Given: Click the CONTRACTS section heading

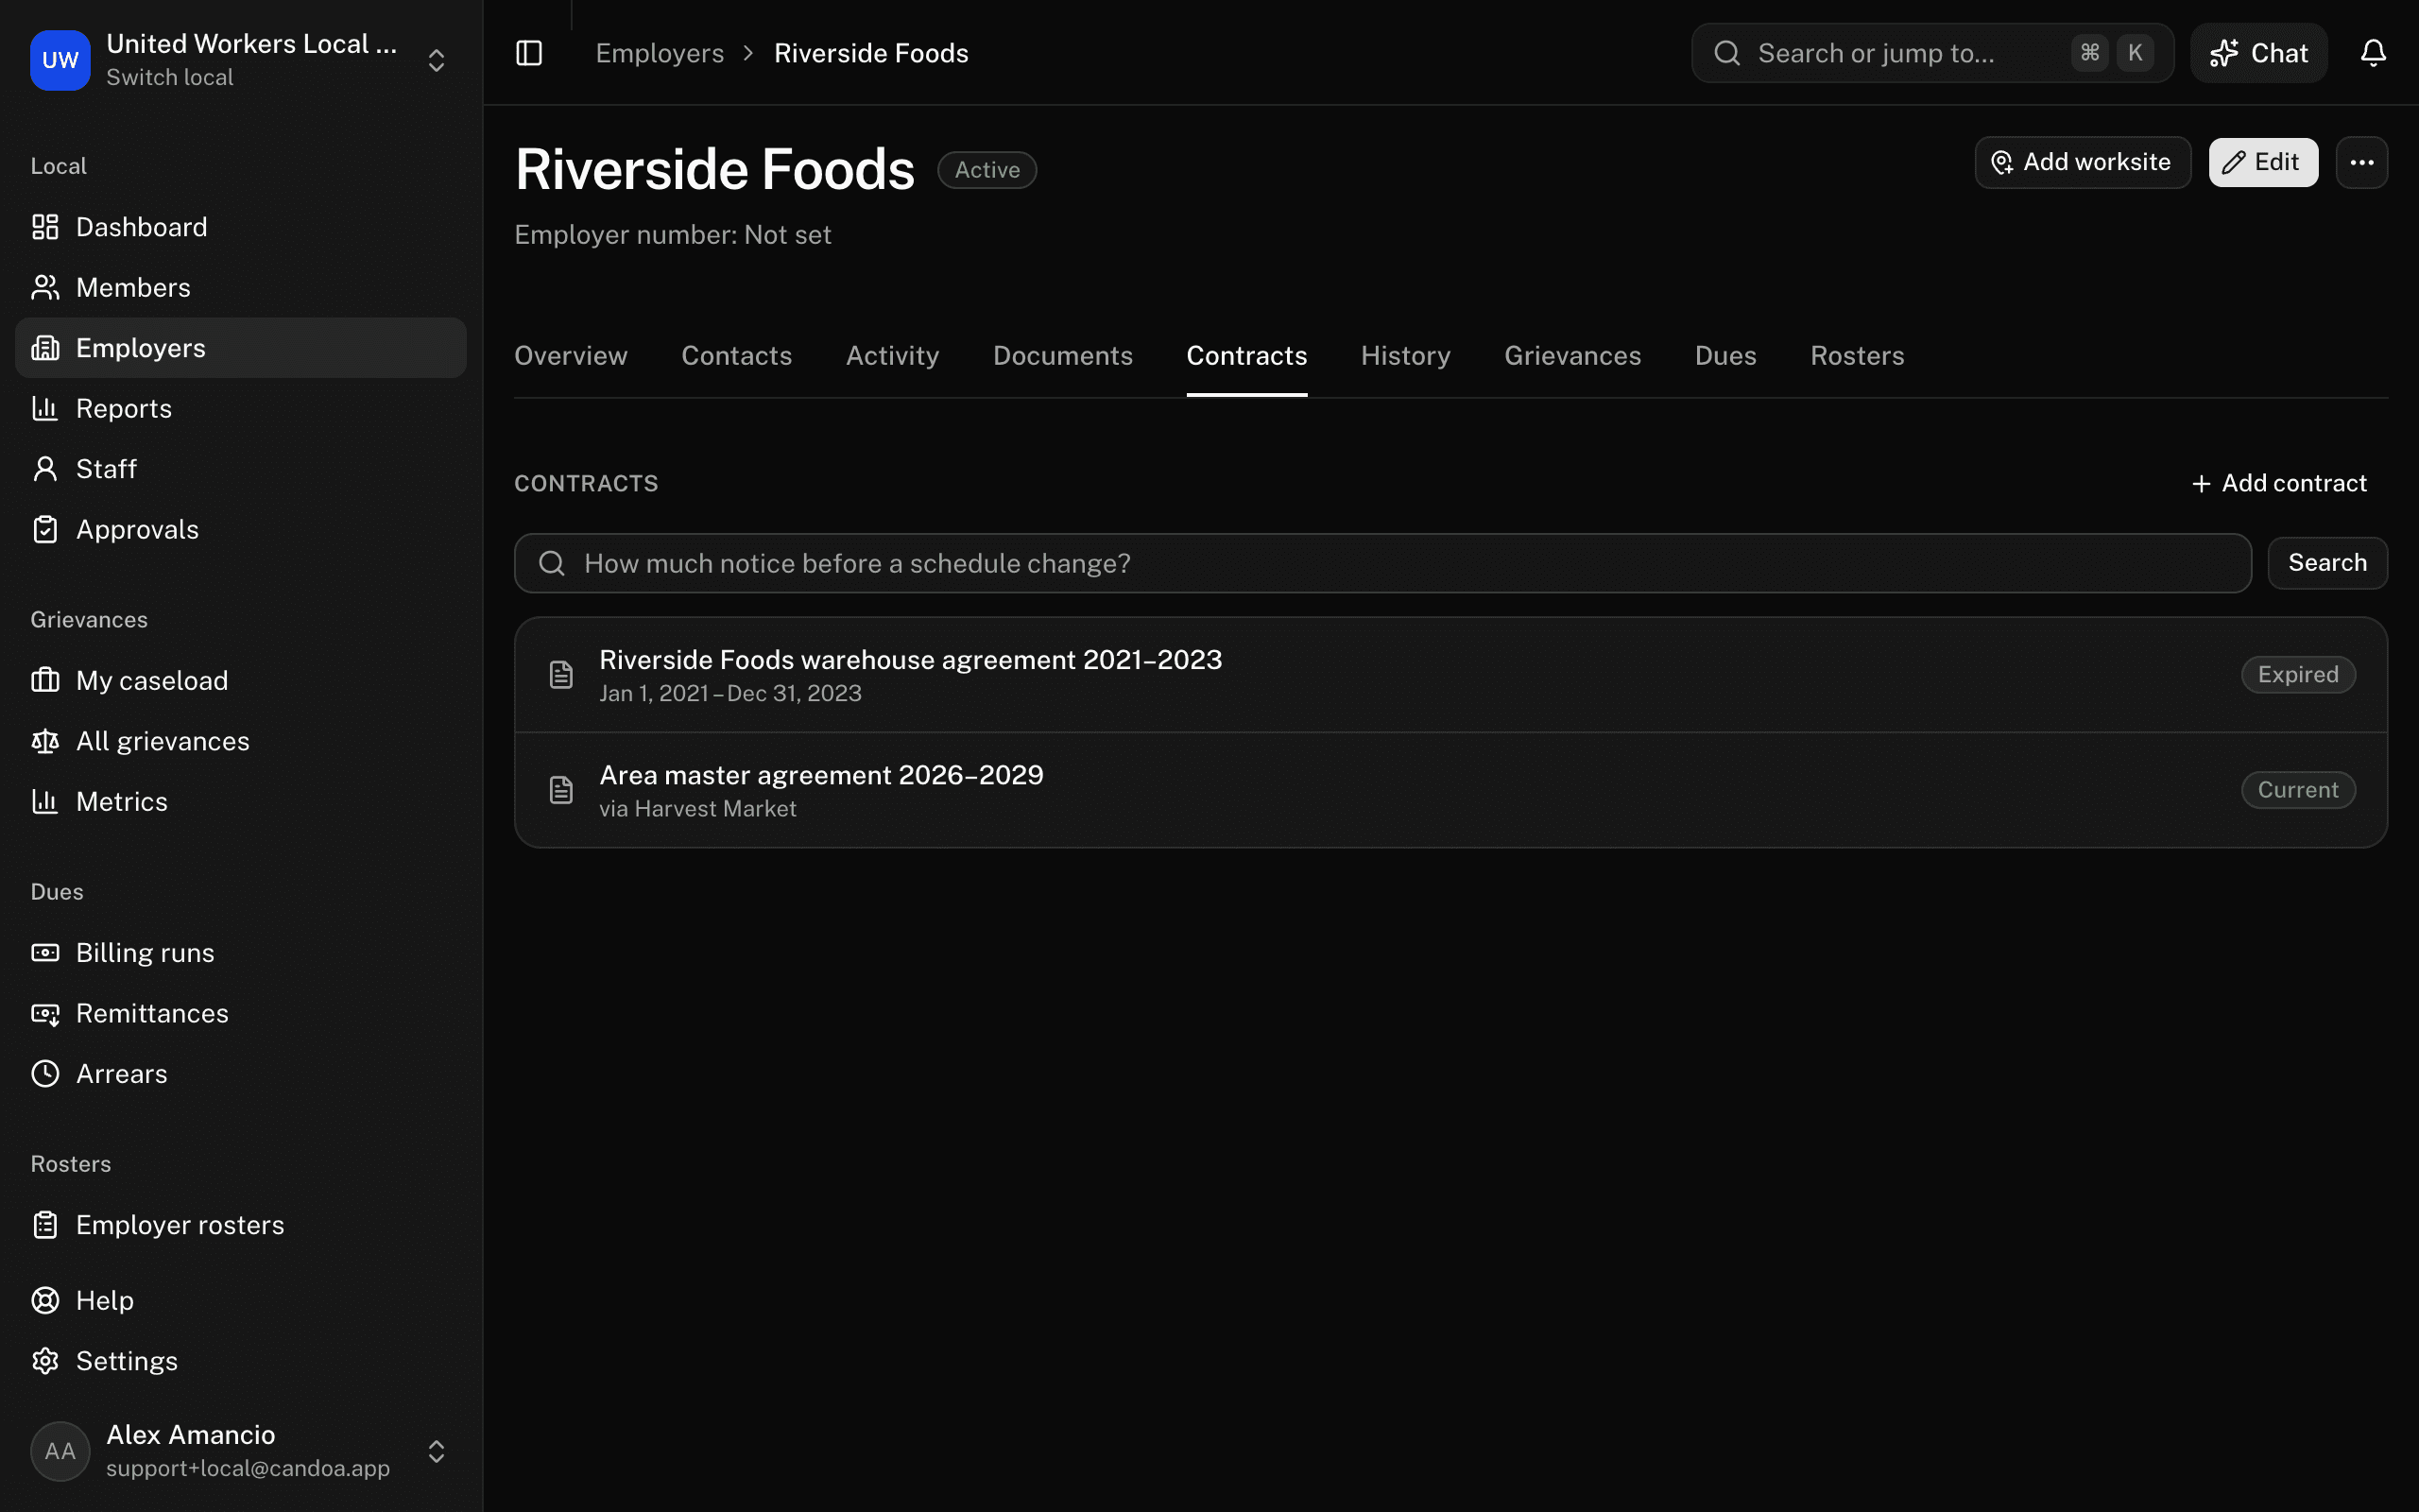Looking at the screenshot, I should (586, 484).
